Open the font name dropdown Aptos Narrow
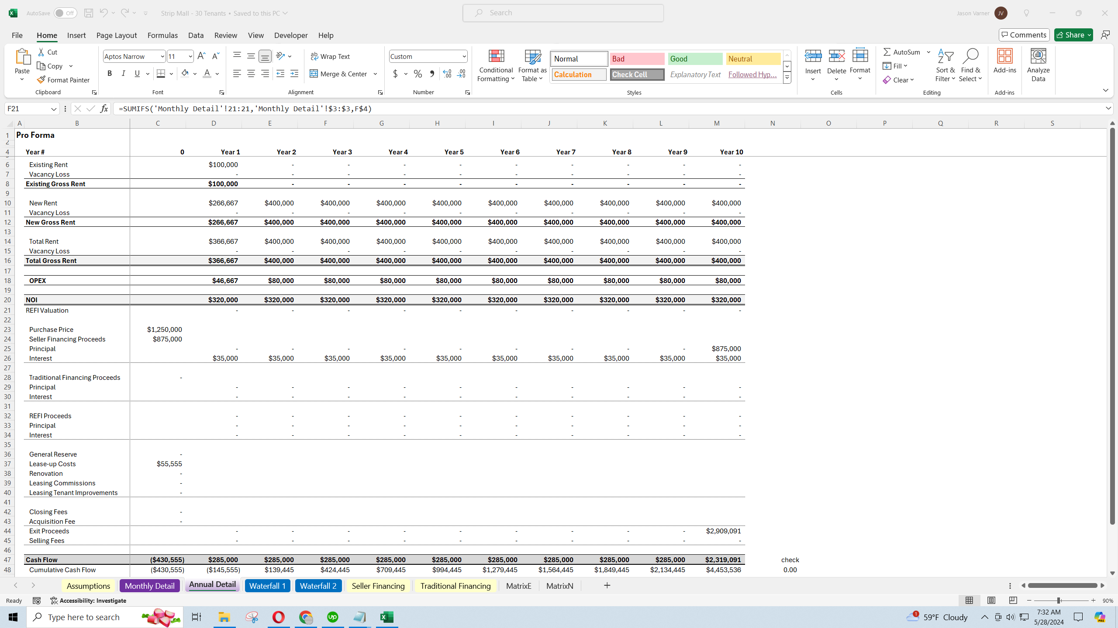This screenshot has width=1118, height=628. point(162,56)
